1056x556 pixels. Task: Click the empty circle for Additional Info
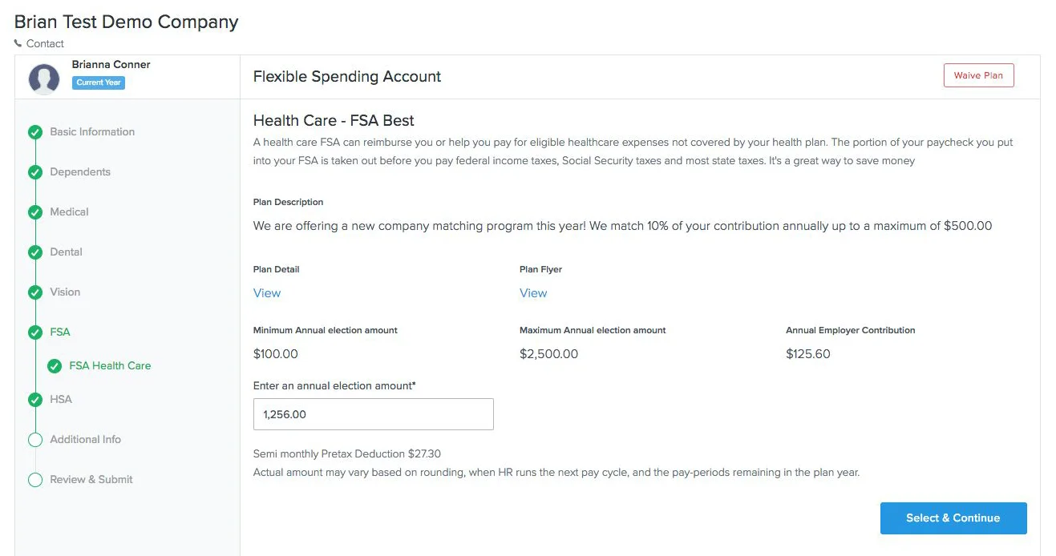point(35,440)
